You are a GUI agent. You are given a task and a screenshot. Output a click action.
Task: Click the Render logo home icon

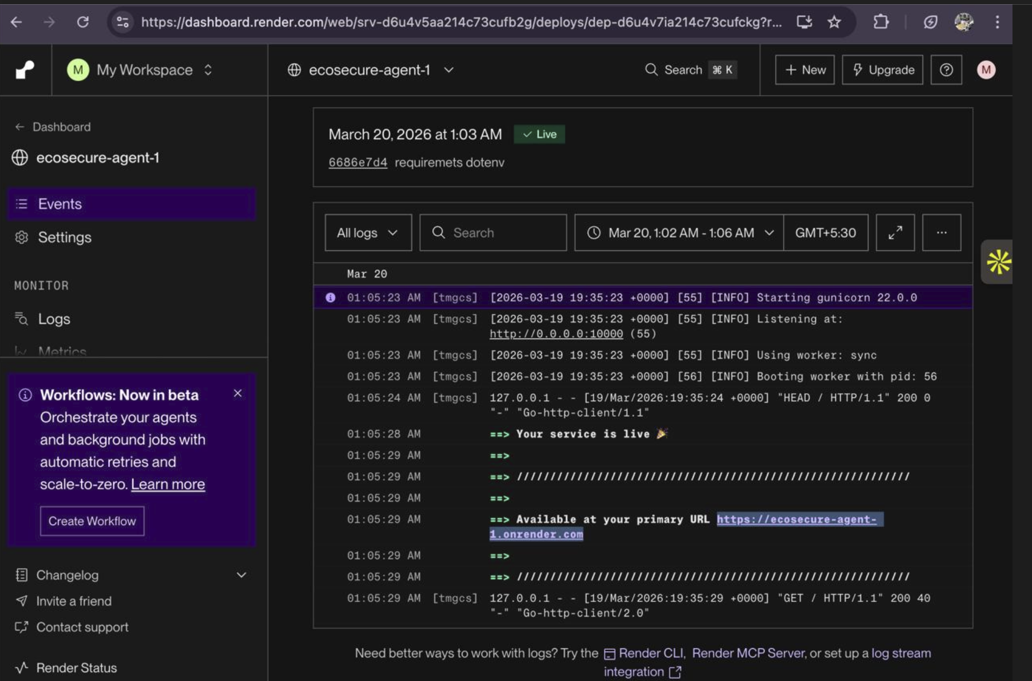[x=25, y=70]
